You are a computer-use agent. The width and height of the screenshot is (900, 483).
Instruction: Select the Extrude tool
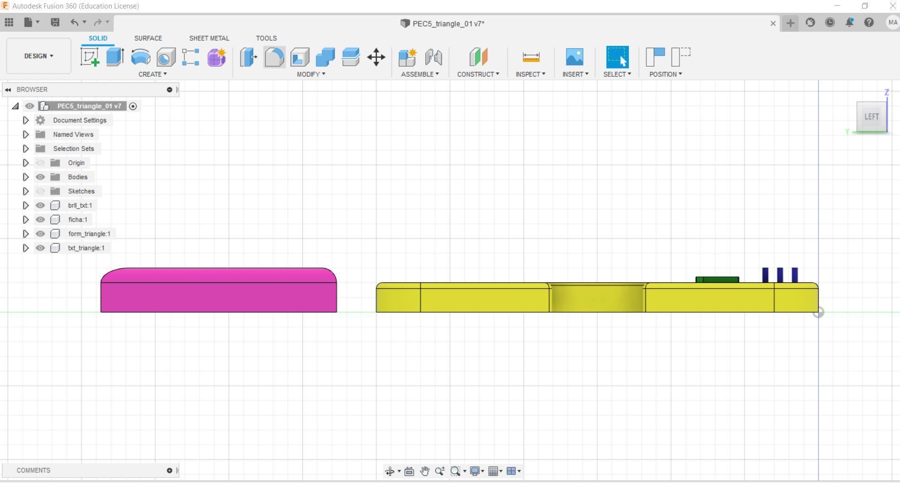click(x=115, y=57)
